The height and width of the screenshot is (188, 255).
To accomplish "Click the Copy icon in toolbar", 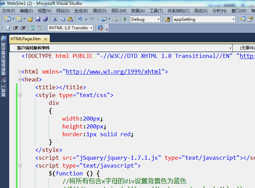I will click(x=63, y=19).
